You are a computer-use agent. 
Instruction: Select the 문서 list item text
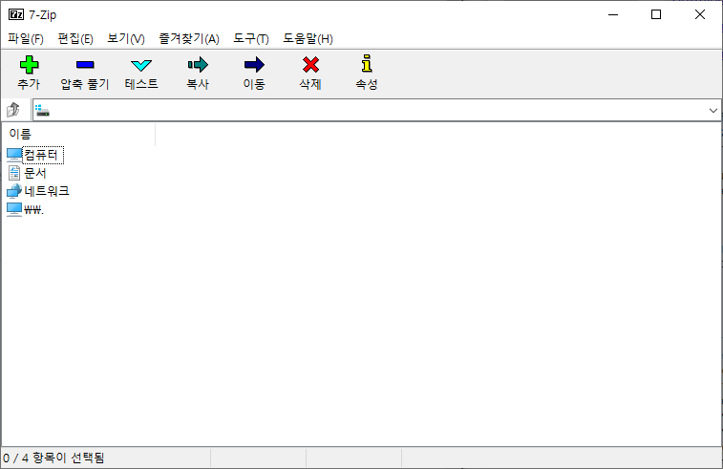(x=35, y=173)
